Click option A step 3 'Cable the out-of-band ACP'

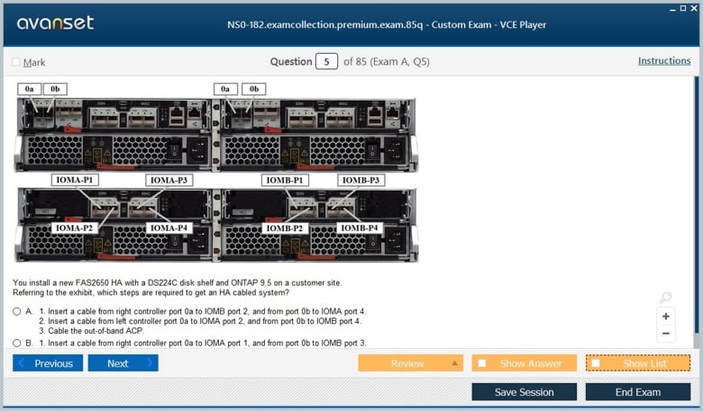click(x=91, y=331)
